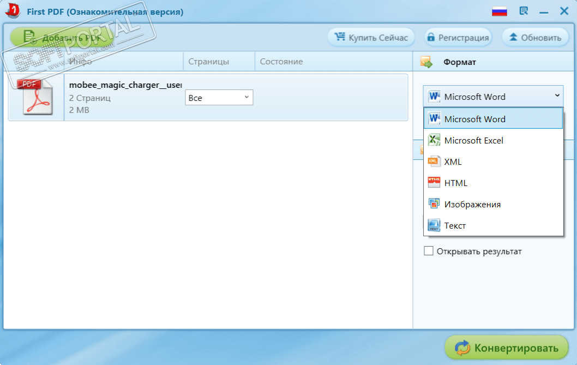Enable the Открывать результат checkbox

428,251
